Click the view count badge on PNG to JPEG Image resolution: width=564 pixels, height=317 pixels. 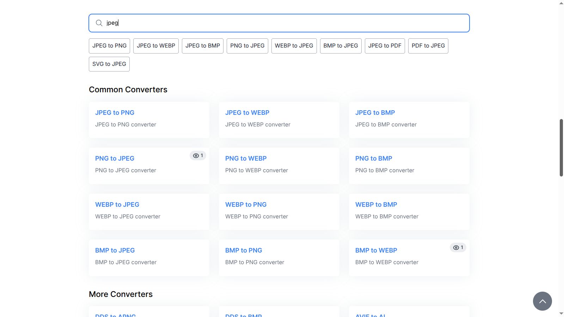click(x=198, y=156)
